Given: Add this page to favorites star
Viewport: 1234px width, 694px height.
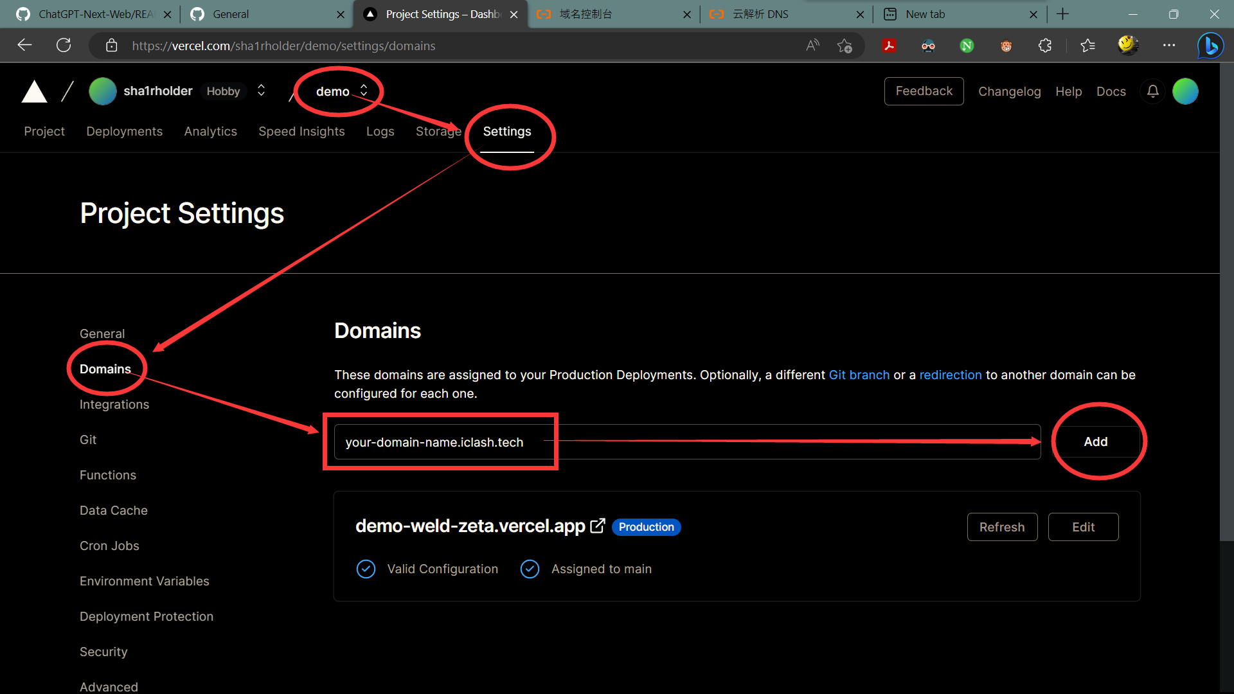Looking at the screenshot, I should pyautogui.click(x=845, y=46).
